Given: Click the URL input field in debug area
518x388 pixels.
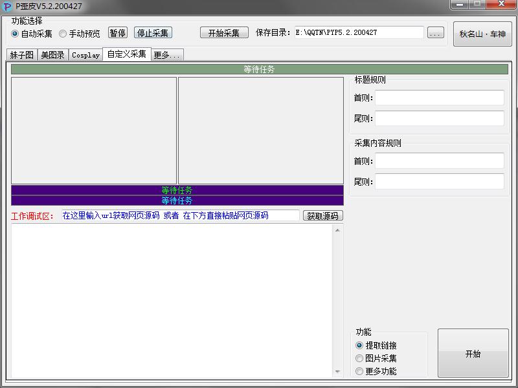Looking at the screenshot, I should click(180, 215).
